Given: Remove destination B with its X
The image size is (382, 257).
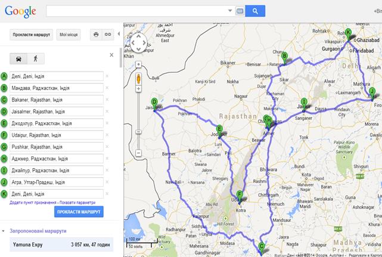Looking at the screenshot, I should coord(107,88).
